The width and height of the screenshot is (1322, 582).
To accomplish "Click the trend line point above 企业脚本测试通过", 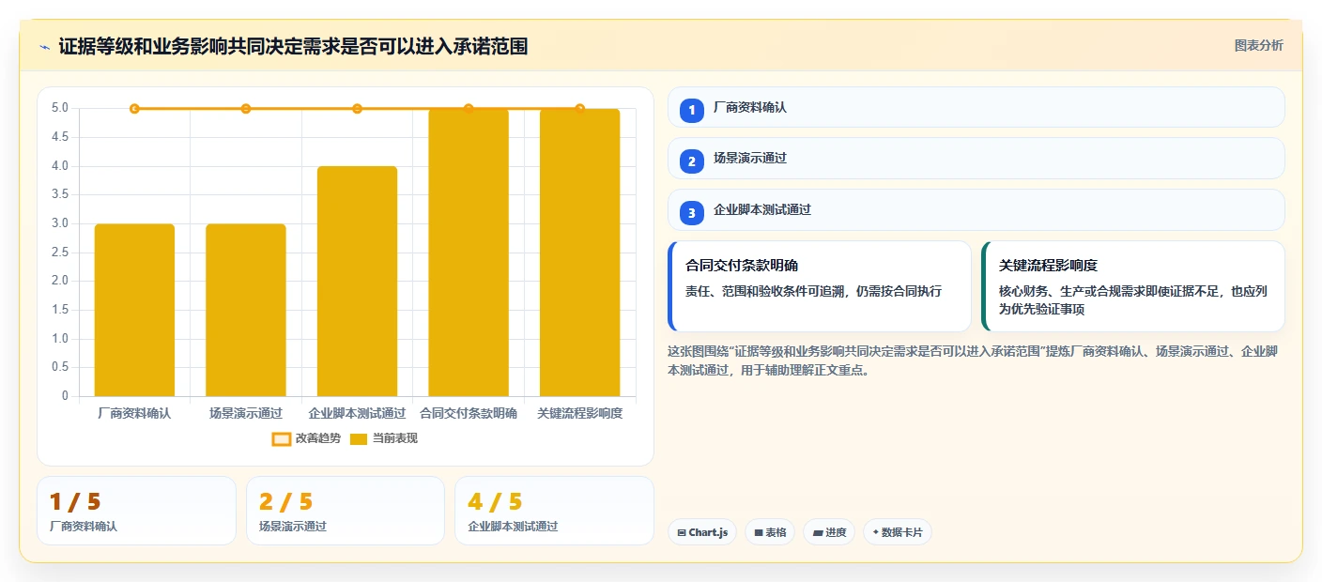I will [x=357, y=109].
